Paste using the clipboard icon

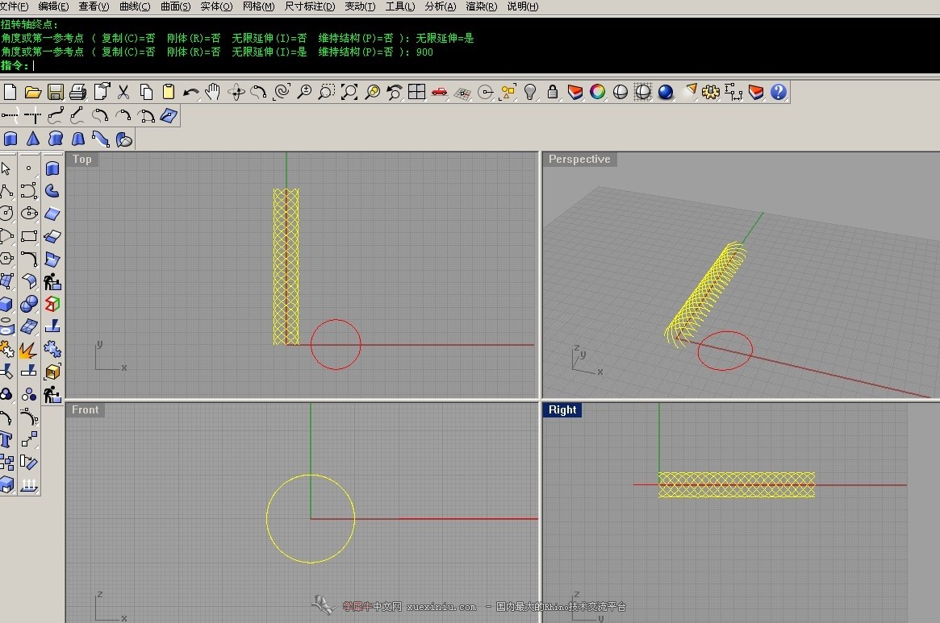pyautogui.click(x=169, y=92)
